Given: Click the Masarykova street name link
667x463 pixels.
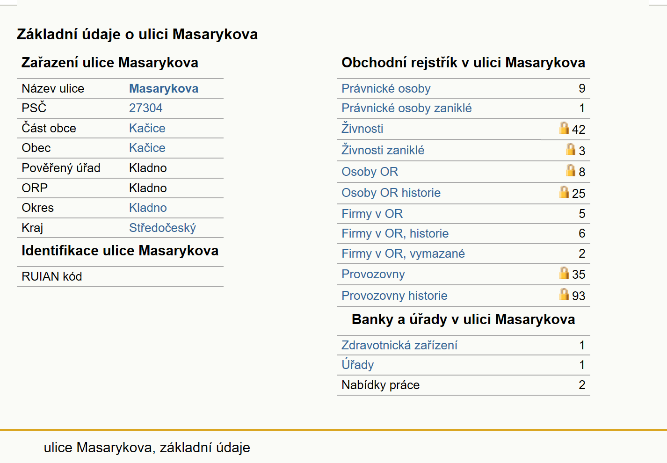Looking at the screenshot, I should point(164,88).
